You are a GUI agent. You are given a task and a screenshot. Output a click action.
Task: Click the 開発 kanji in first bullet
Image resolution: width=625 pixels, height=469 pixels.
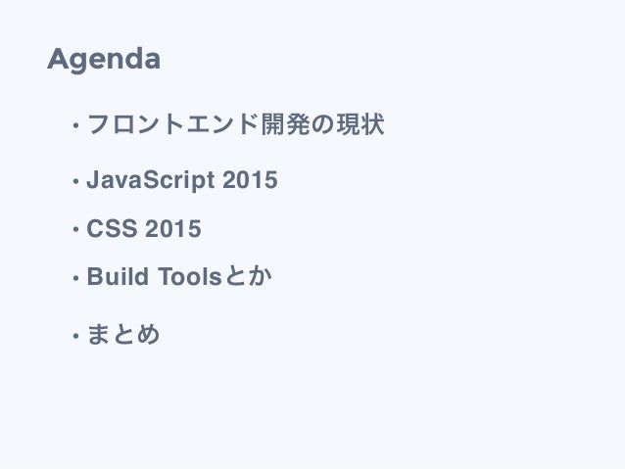(285, 124)
